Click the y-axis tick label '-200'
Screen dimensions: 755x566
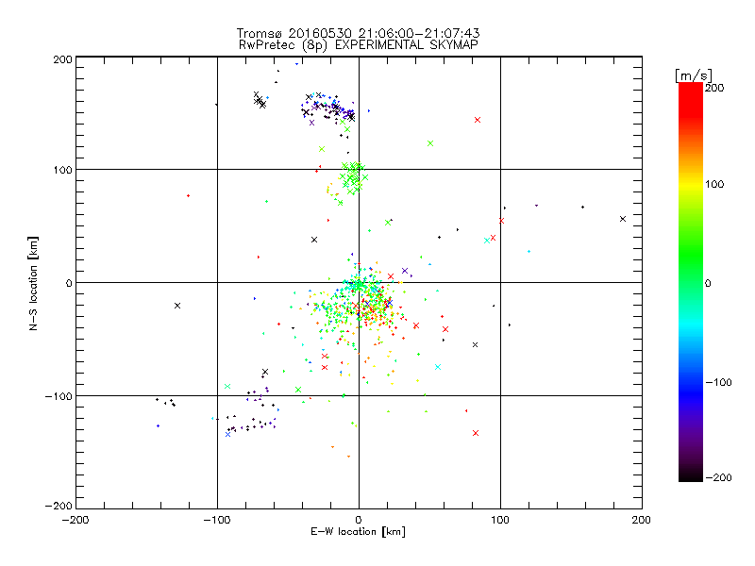pyautogui.click(x=59, y=507)
